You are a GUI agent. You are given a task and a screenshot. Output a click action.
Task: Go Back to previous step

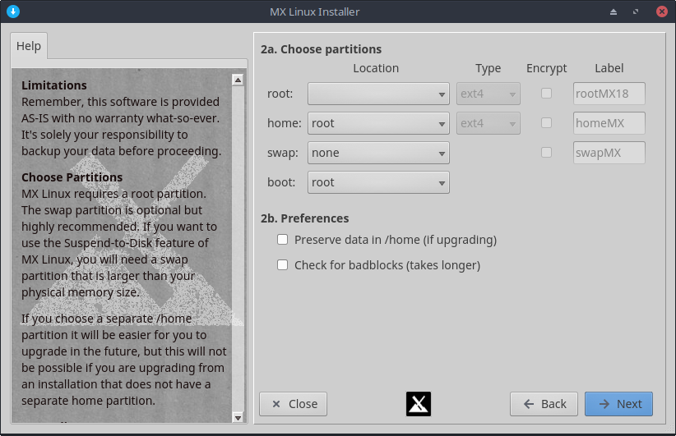click(544, 404)
